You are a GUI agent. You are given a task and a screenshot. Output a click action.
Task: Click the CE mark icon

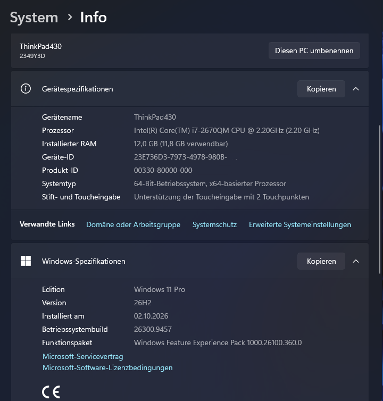(51, 392)
